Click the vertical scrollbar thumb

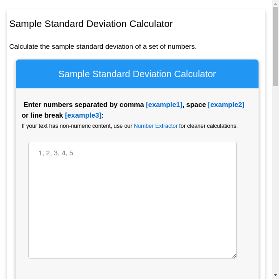[275, 46]
